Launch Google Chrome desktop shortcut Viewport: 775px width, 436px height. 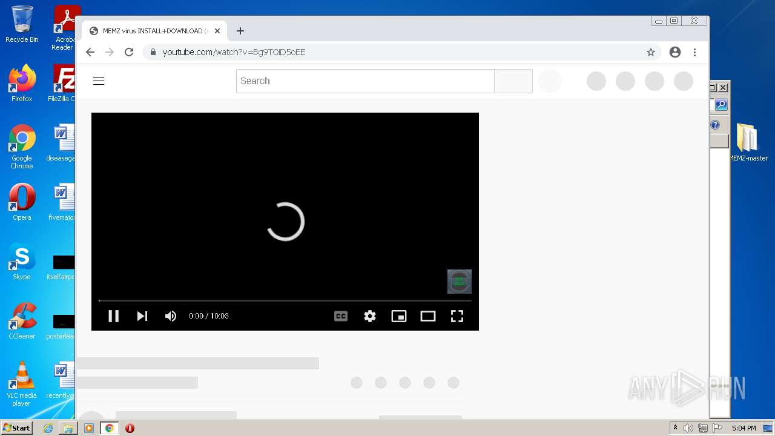tap(22, 147)
